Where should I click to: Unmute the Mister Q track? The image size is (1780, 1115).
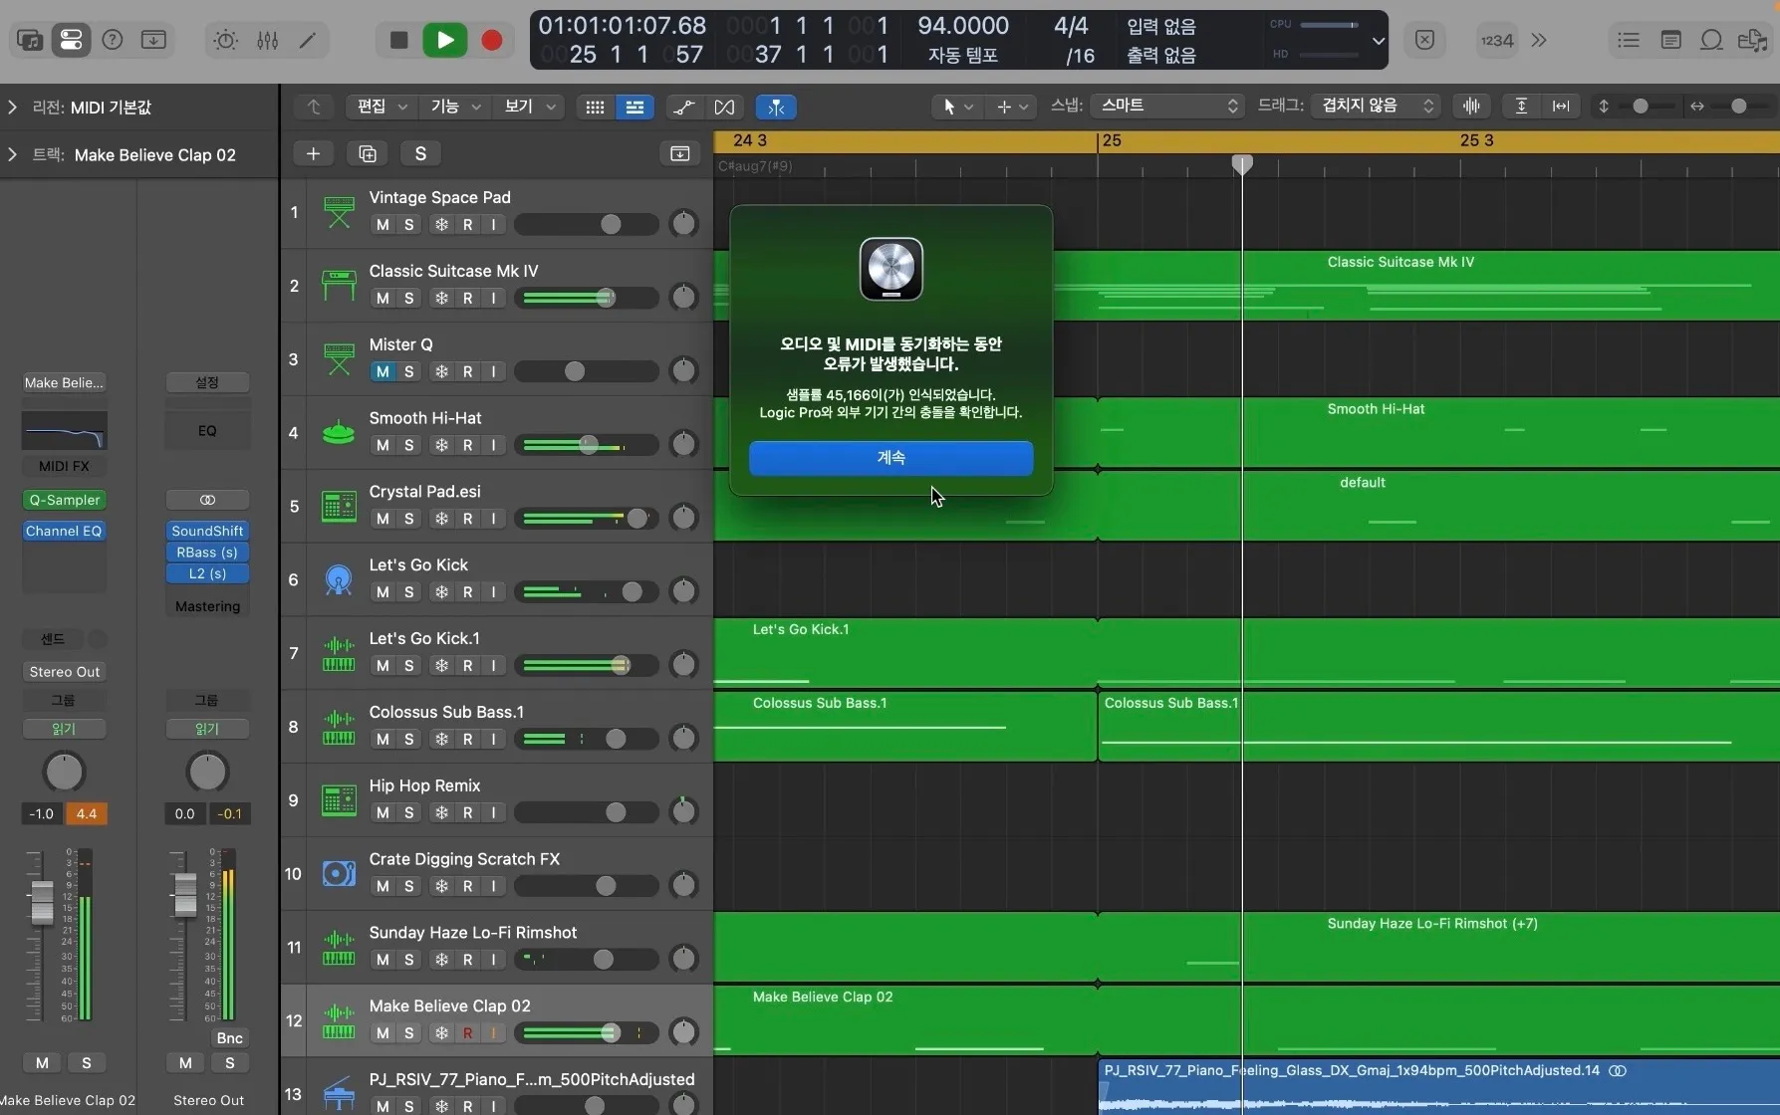click(382, 371)
